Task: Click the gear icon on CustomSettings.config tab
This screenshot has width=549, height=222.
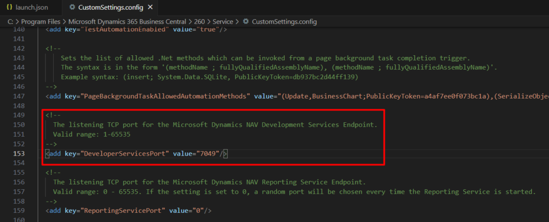Action: click(72, 8)
